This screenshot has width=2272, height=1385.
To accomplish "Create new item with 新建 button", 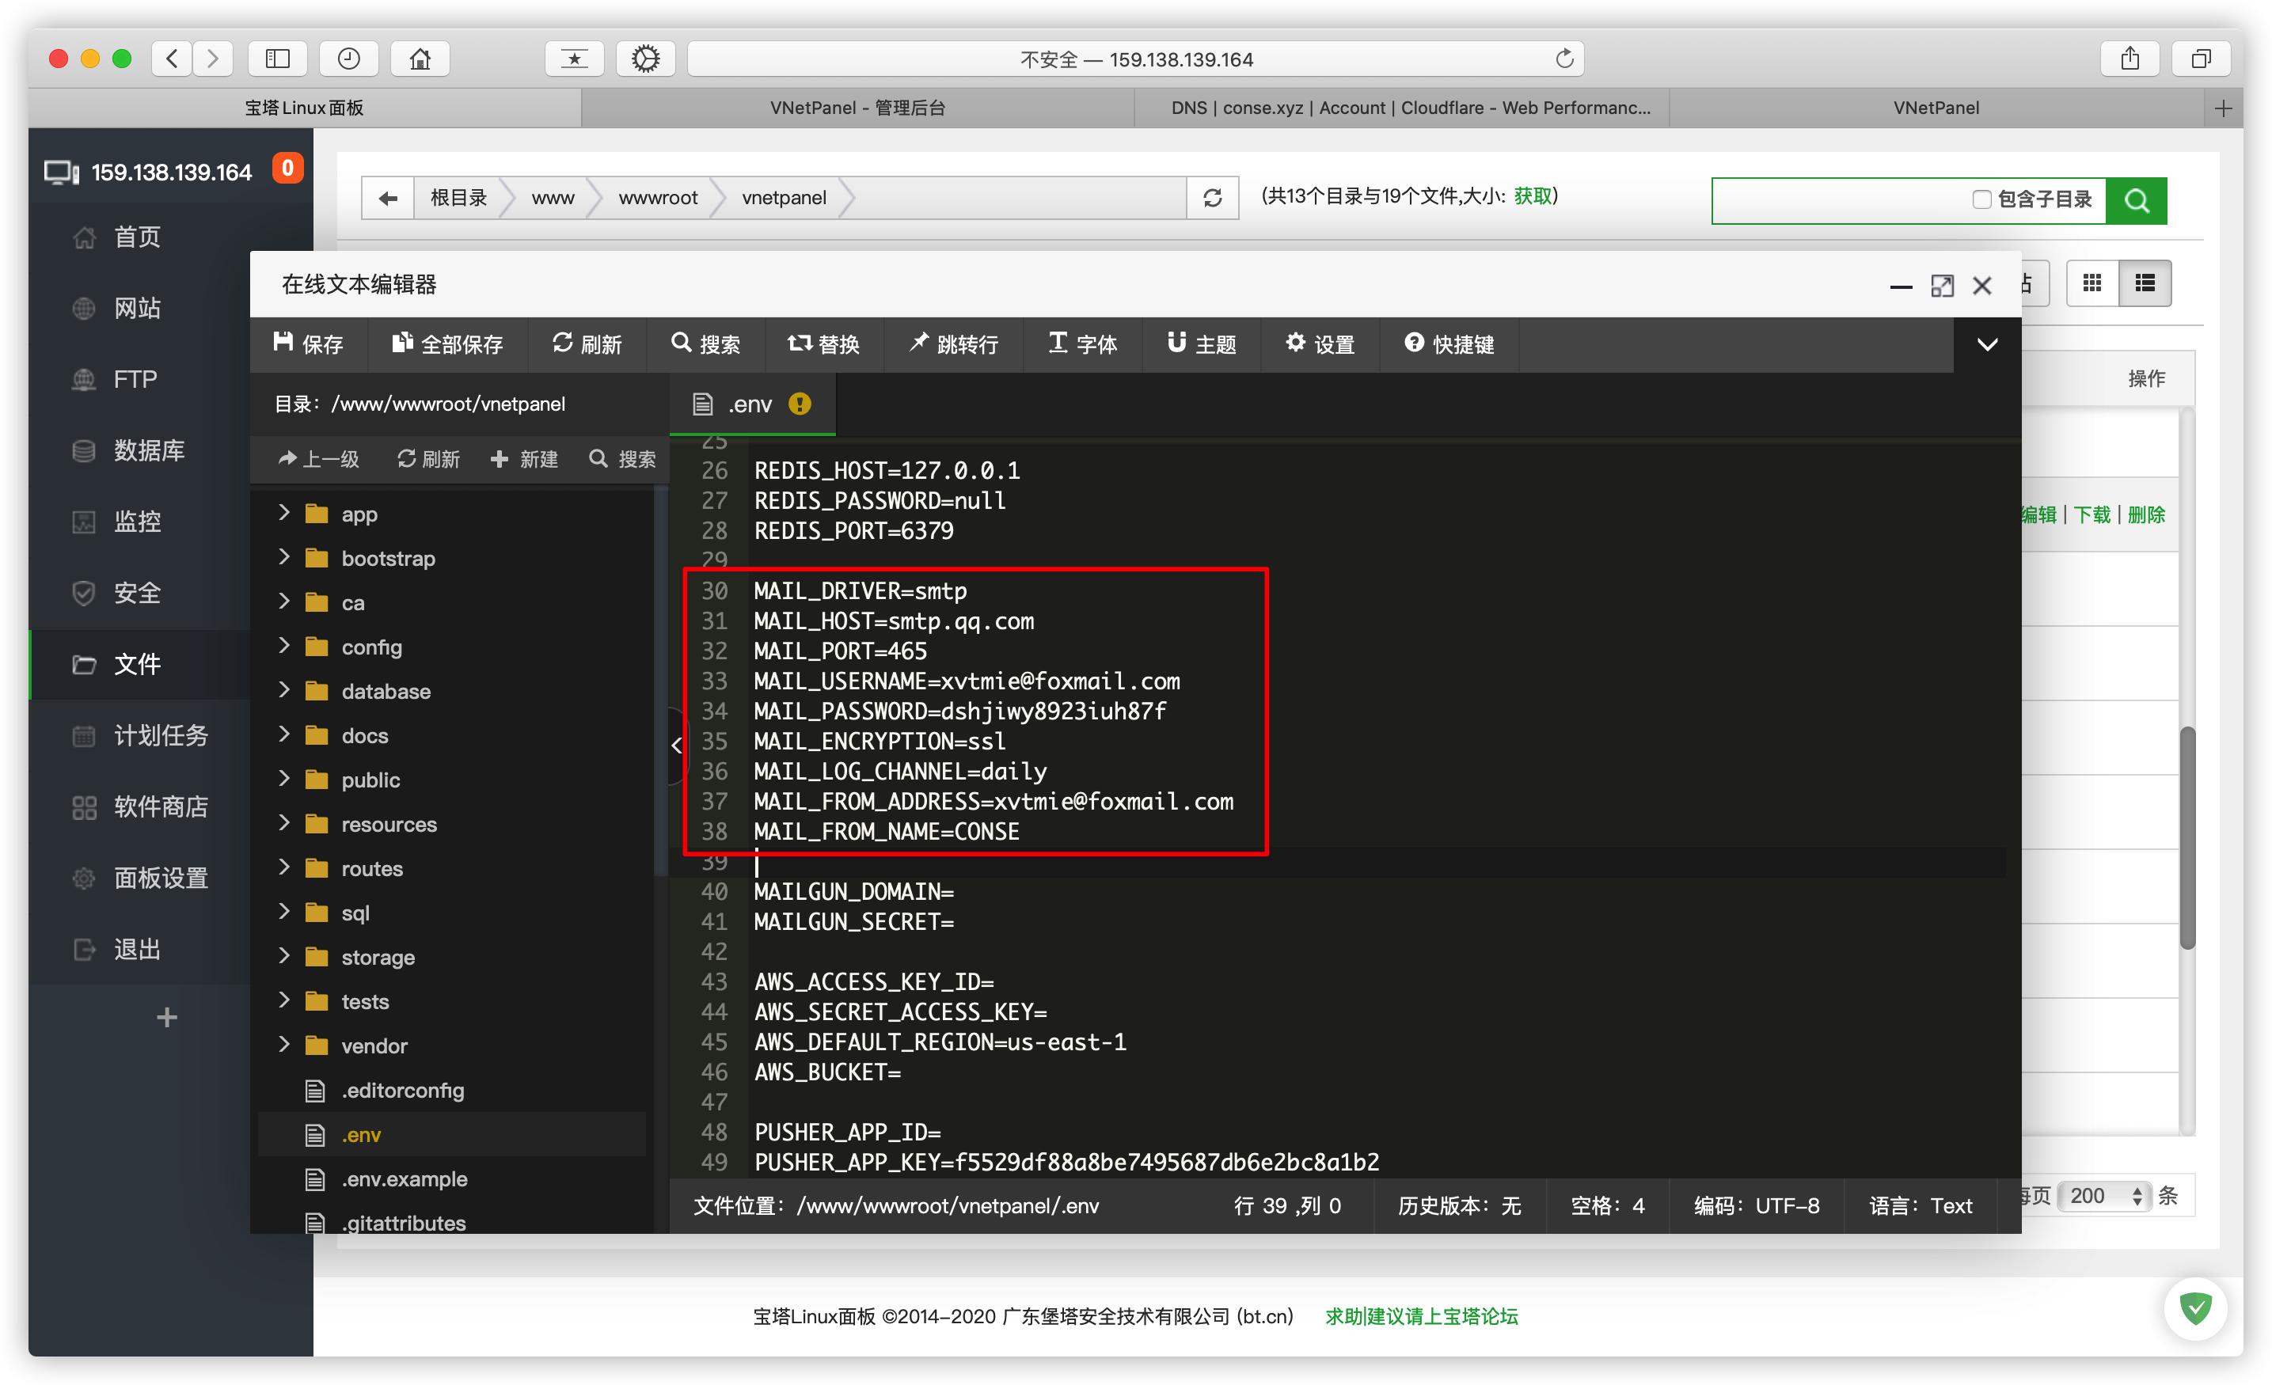I will coord(525,458).
